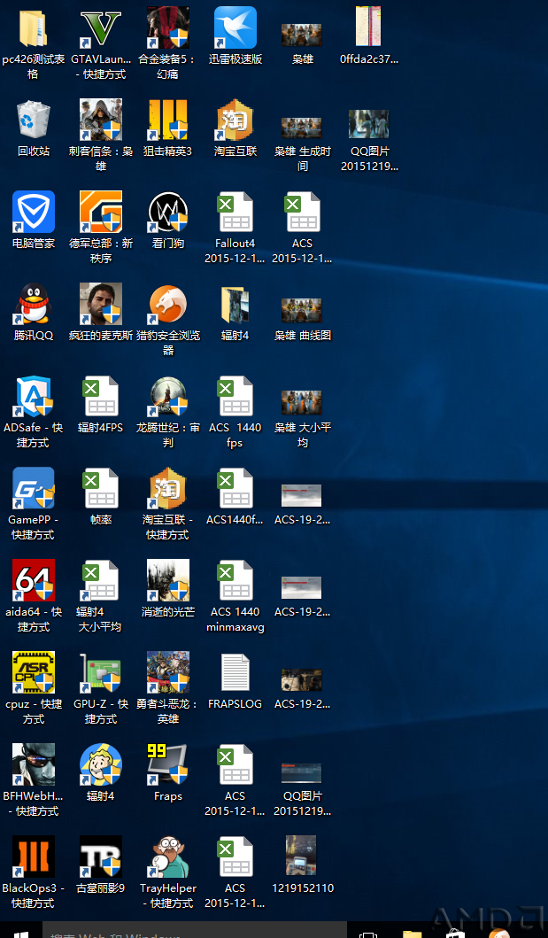Viewport: 548px width, 938px height.
Task: Open 电脑管家 security app
Action: coord(34,212)
